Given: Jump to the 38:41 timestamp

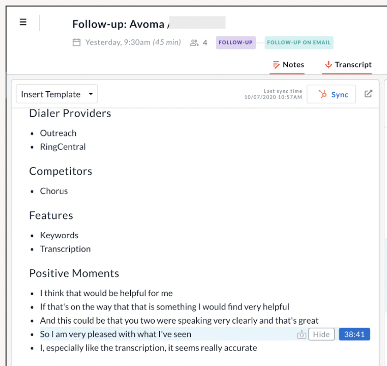Looking at the screenshot, I should [354, 334].
